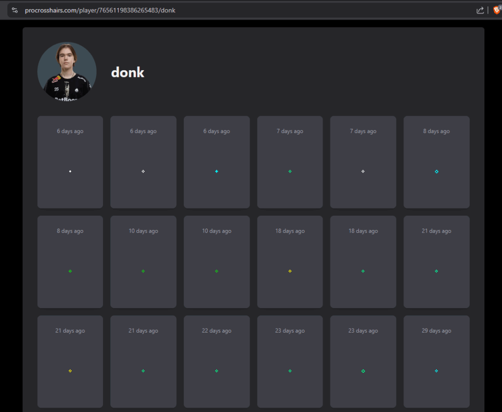The width and height of the screenshot is (502, 412).
Task: Open the crosshair card from 22 days ago
Action: coord(216,361)
